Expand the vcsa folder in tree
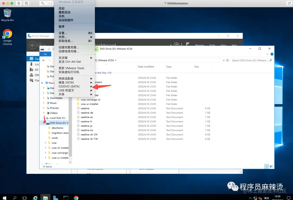 [x=45, y=143]
